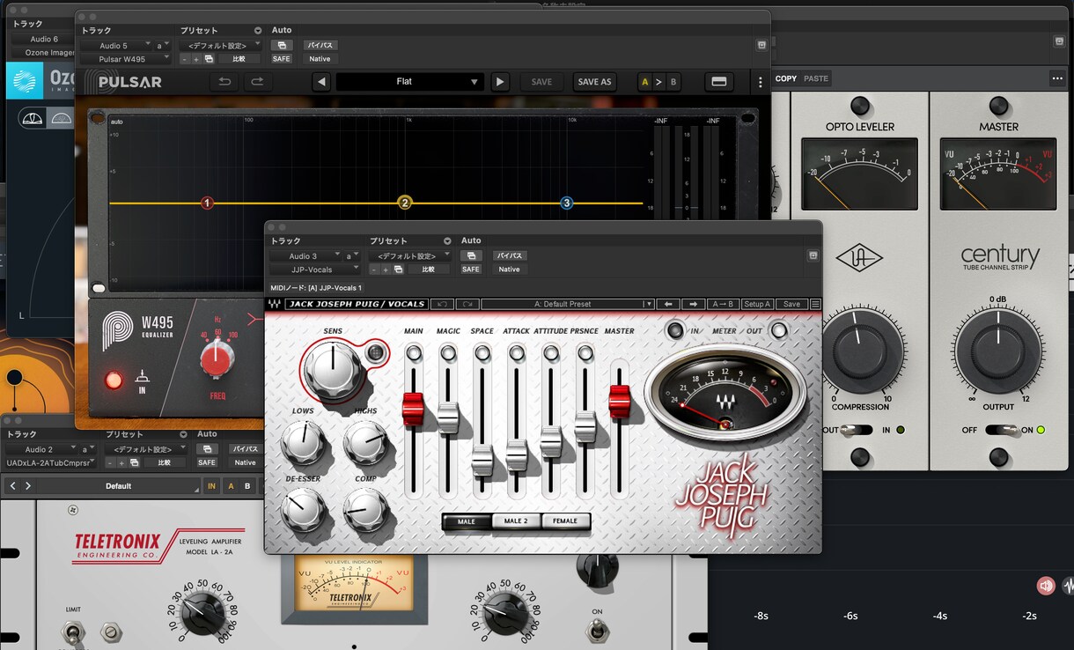This screenshot has height=650, width=1074.
Task: Open the JJP-Vocals plugin selector dropdown
Action: 314,270
